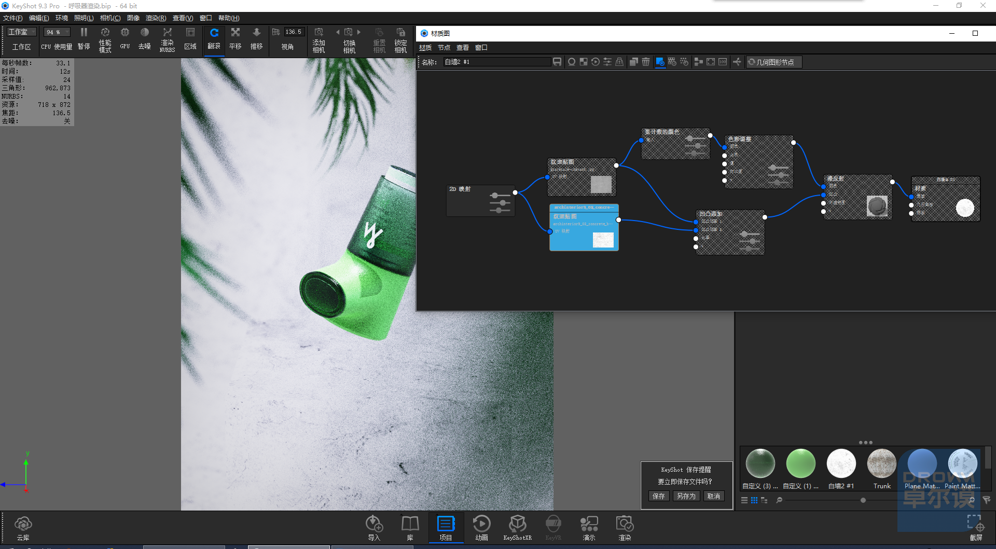Open the 渲染 render dialog from bottom bar
Screen dimensions: 996x549
(x=625, y=528)
